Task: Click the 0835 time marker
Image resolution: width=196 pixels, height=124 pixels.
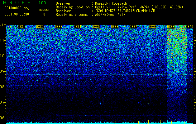Action: coord(96,27)
